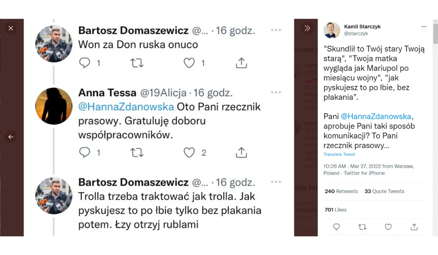Image resolution: width=438 pixels, height=255 pixels.
Task: Open more options on Kamil Starczyk's tweet
Action: [x=424, y=27]
